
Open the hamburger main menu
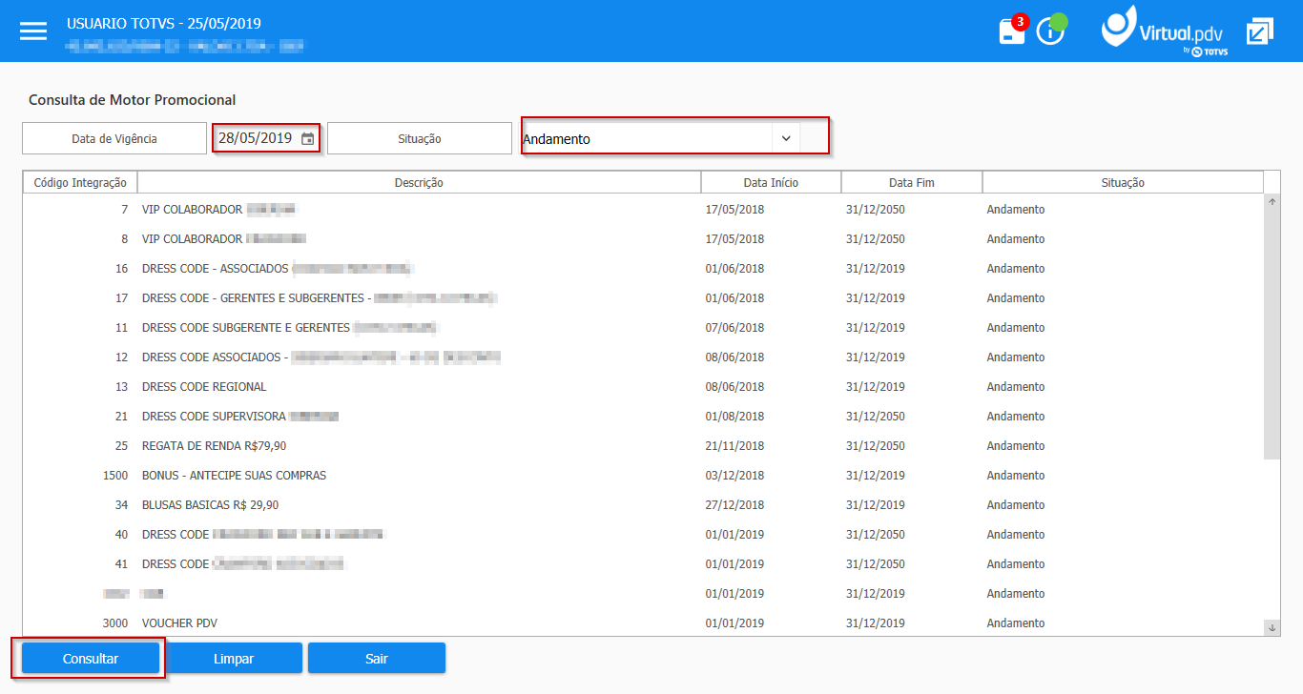(33, 31)
